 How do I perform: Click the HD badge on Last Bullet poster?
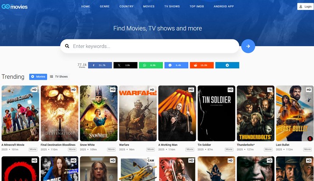[309, 90]
